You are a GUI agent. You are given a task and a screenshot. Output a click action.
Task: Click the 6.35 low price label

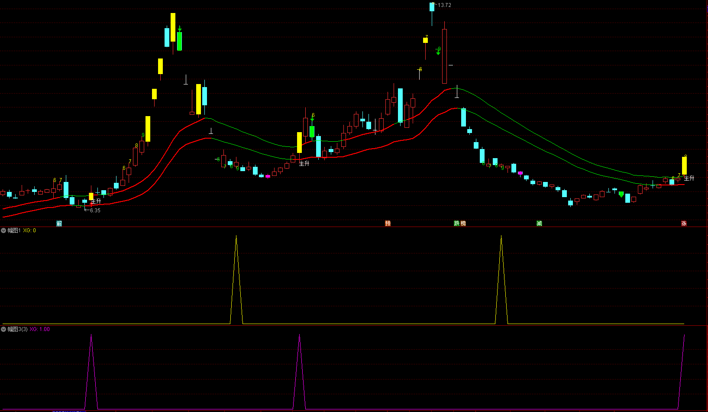pos(95,211)
